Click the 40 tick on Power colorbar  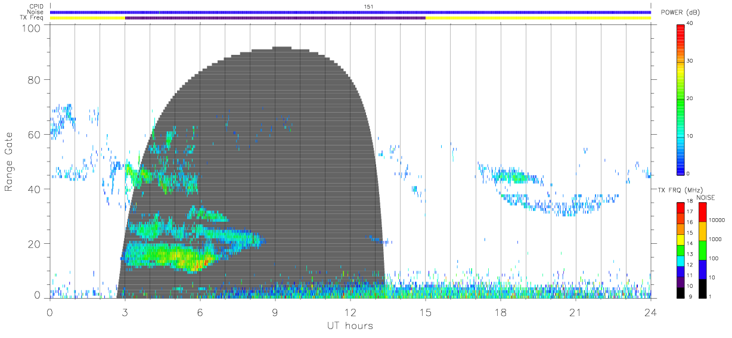(690, 23)
